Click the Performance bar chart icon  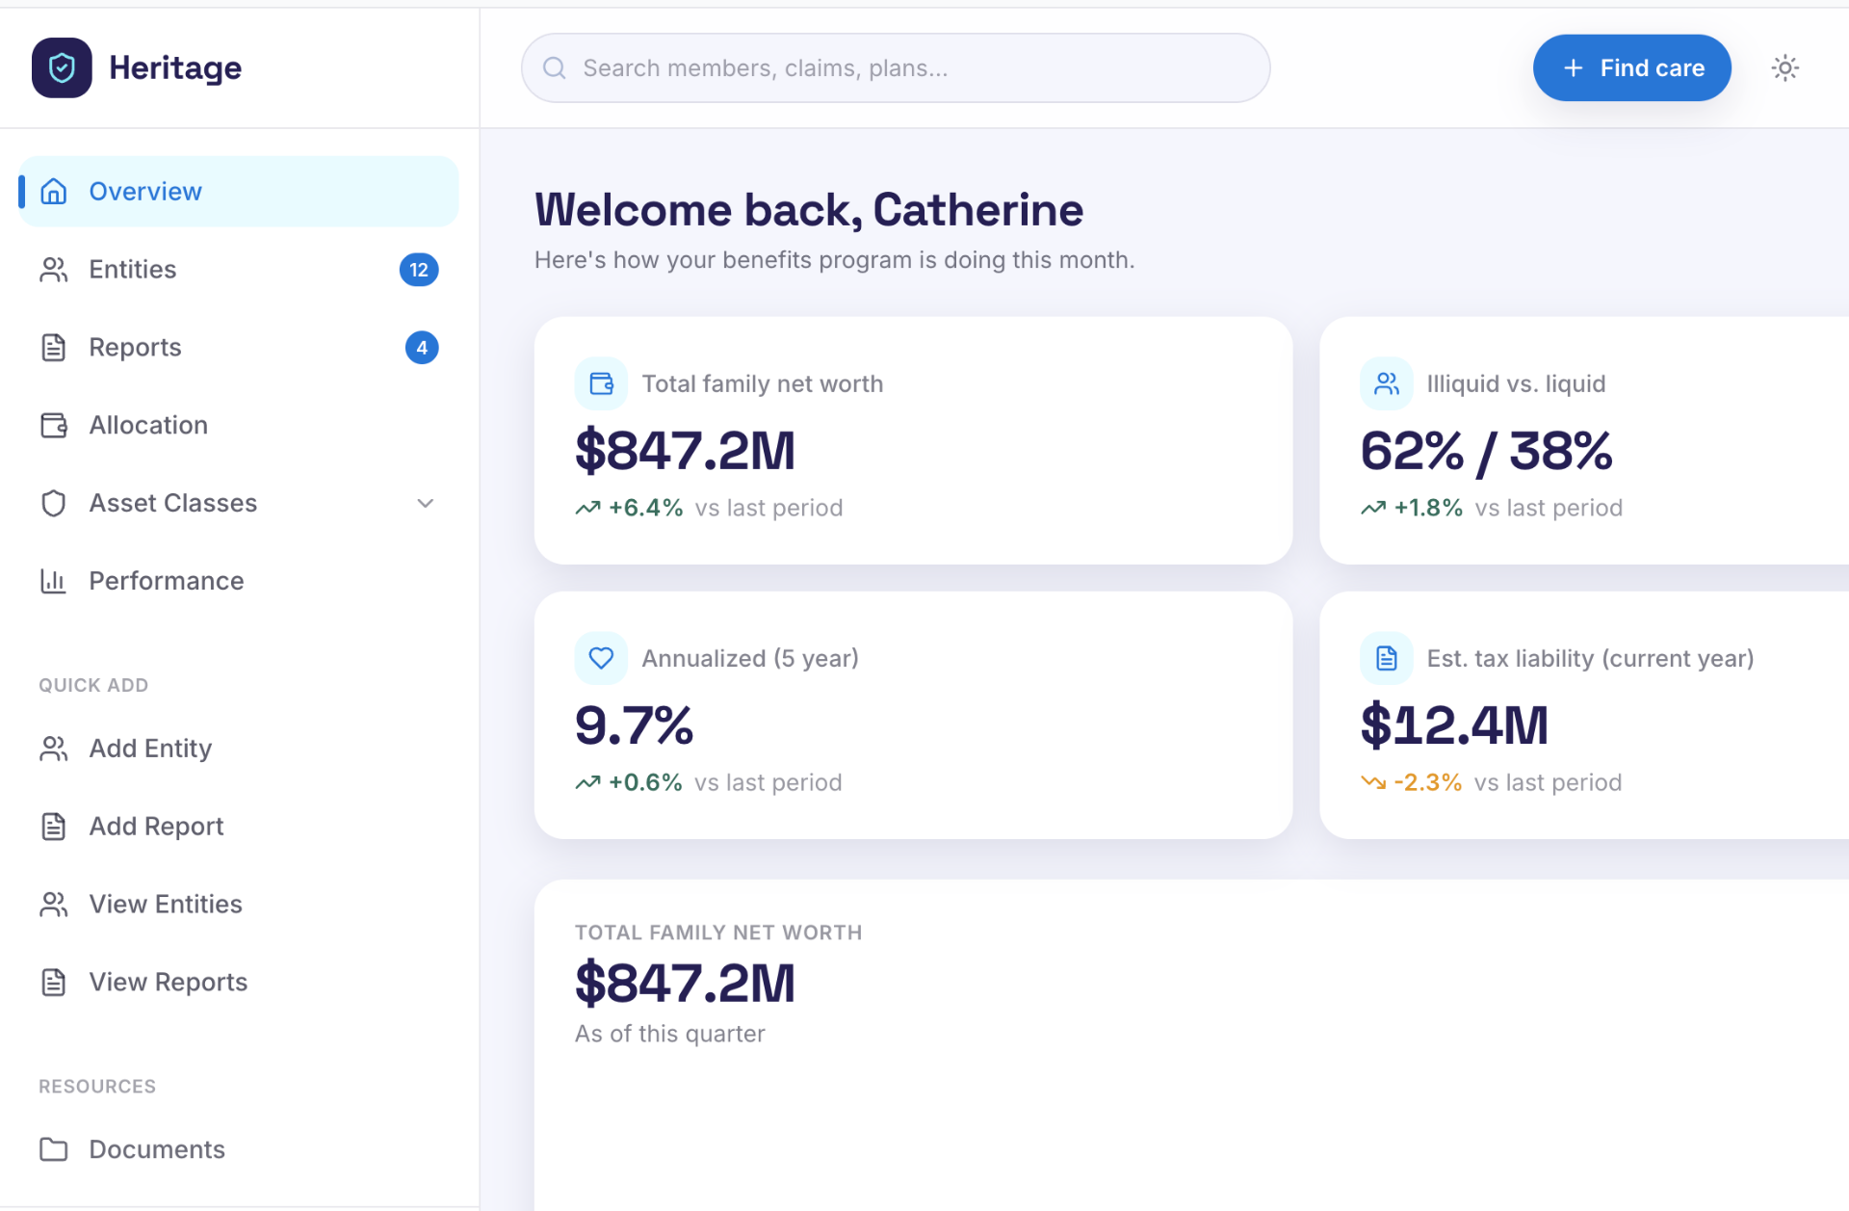click(54, 582)
